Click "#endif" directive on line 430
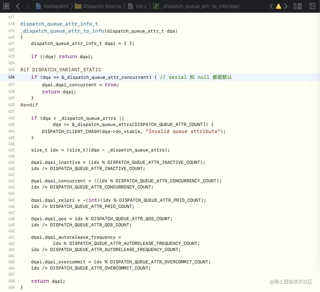Viewport: 320px width, 292px height. pyautogui.click(x=29, y=105)
